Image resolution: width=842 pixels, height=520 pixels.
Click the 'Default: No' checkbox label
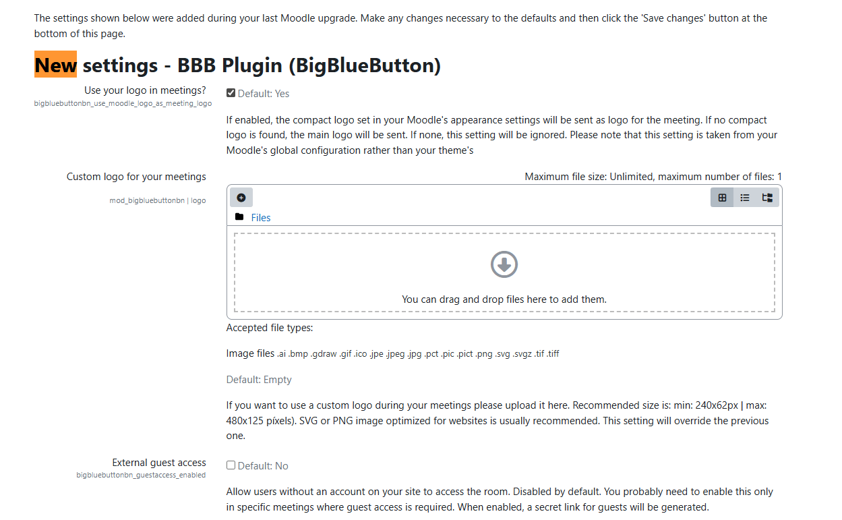263,466
